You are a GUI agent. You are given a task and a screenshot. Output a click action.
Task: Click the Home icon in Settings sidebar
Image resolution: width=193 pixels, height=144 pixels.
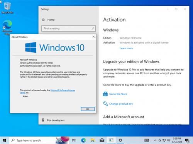tap(43, 20)
